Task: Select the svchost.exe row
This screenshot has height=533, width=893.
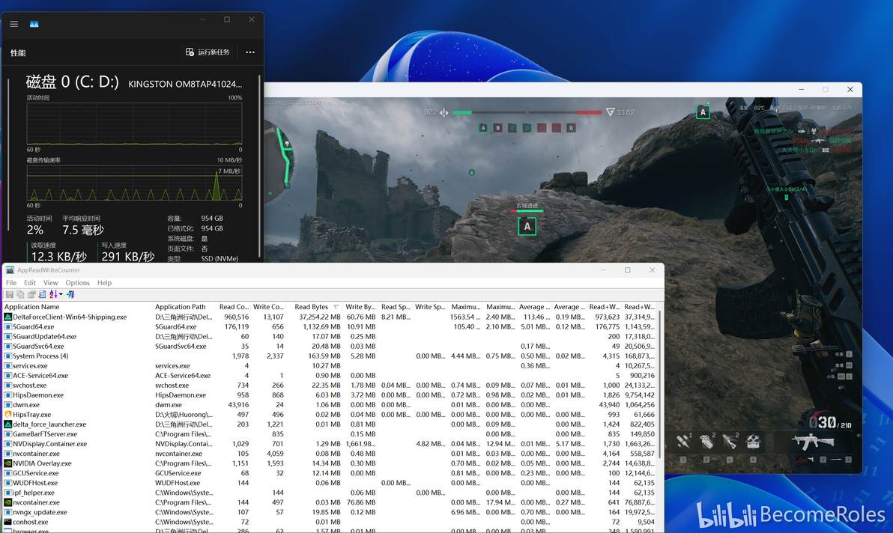Action: click(x=330, y=385)
